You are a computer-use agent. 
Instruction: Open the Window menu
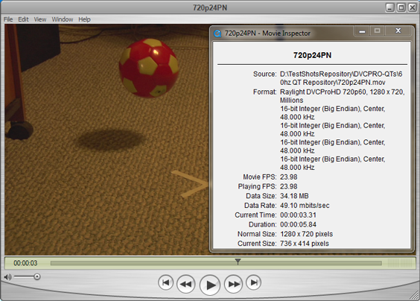(62, 19)
